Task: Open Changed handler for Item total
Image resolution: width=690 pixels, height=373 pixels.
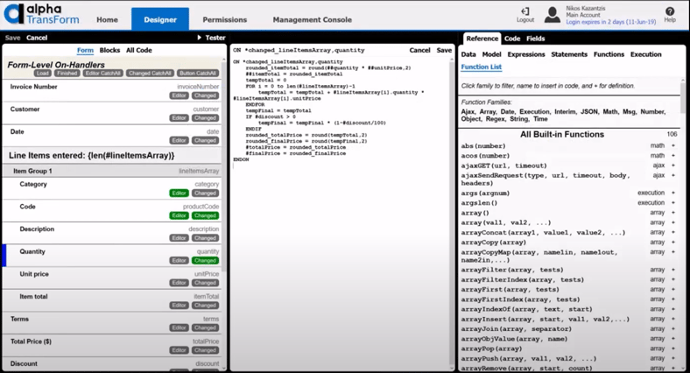Action: coord(205,306)
